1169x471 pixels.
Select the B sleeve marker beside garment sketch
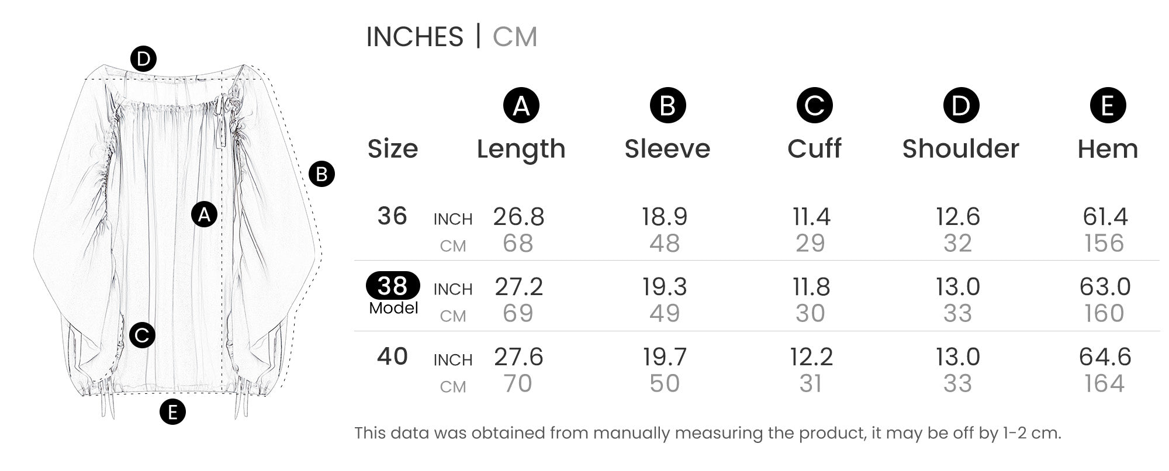pos(321,174)
